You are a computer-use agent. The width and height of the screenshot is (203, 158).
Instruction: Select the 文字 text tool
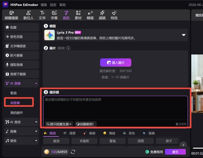pyautogui.click(x=42, y=15)
